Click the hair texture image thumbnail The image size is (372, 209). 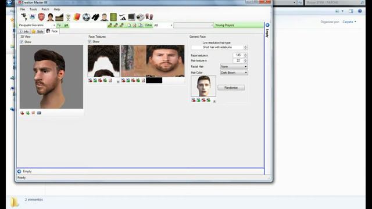tap(103, 61)
